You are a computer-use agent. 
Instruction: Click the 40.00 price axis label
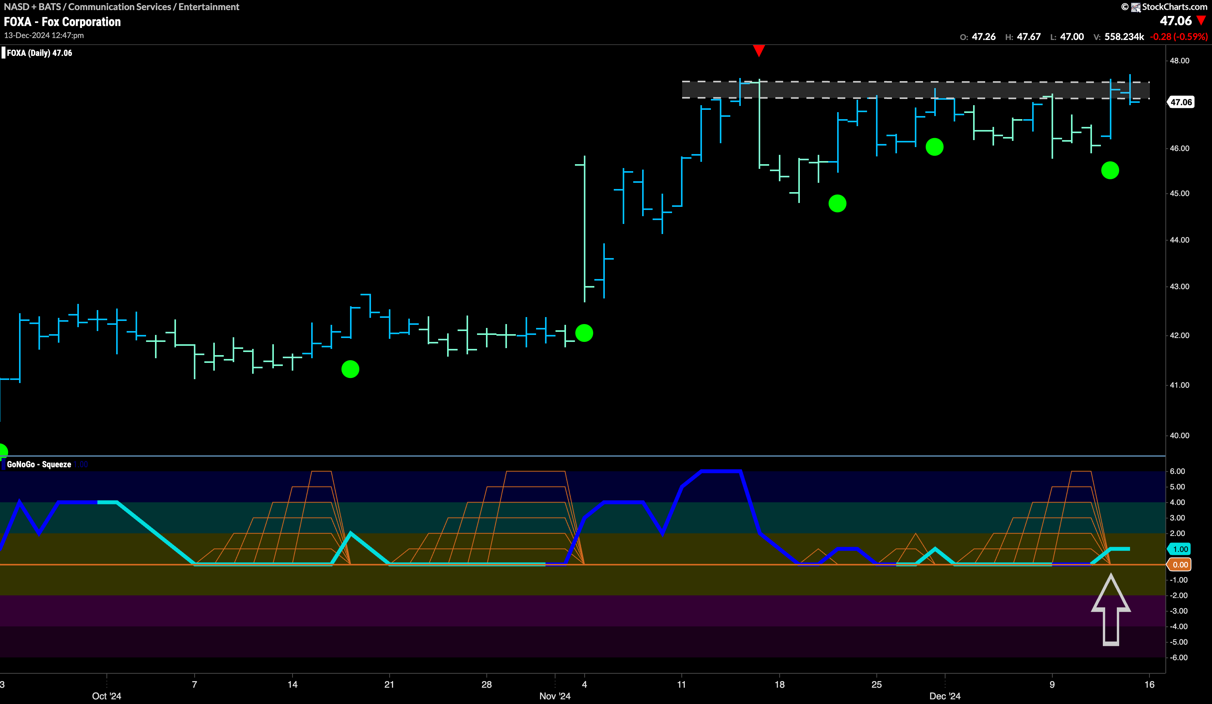pyautogui.click(x=1179, y=435)
